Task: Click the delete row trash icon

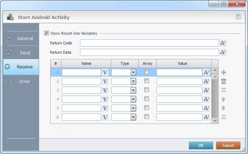Action: click(224, 81)
